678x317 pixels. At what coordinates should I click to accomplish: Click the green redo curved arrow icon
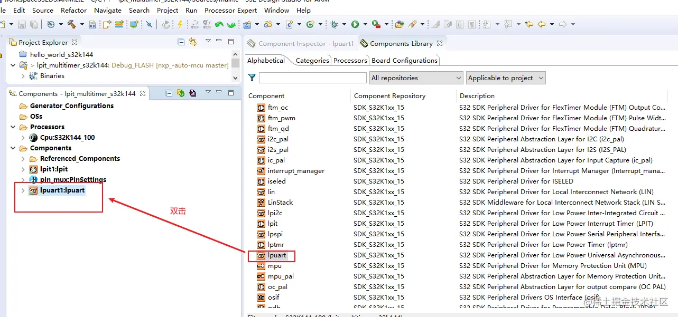click(x=231, y=24)
